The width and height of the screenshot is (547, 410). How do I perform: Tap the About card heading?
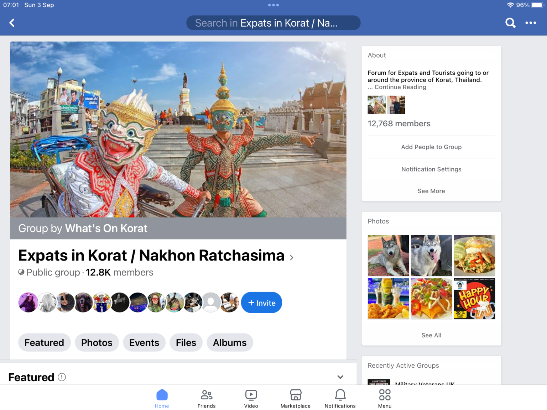click(x=377, y=55)
